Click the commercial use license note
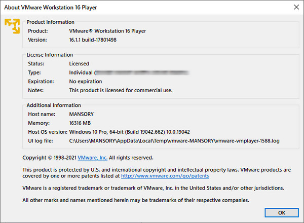Screen dimensions: 304x223 [121, 90]
